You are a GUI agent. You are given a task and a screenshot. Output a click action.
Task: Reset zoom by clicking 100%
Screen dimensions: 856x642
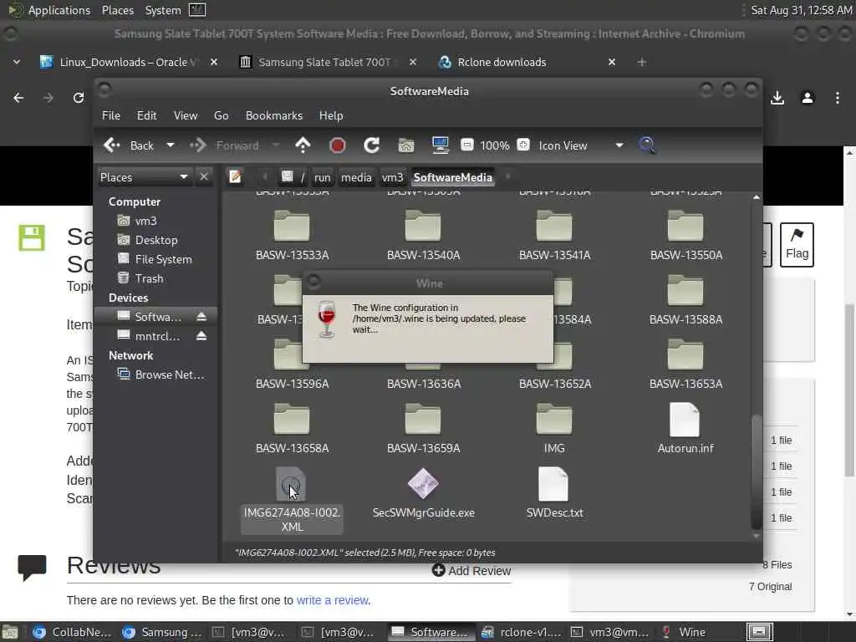(495, 145)
